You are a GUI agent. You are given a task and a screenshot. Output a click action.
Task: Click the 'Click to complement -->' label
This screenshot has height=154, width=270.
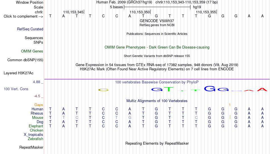[23, 16]
